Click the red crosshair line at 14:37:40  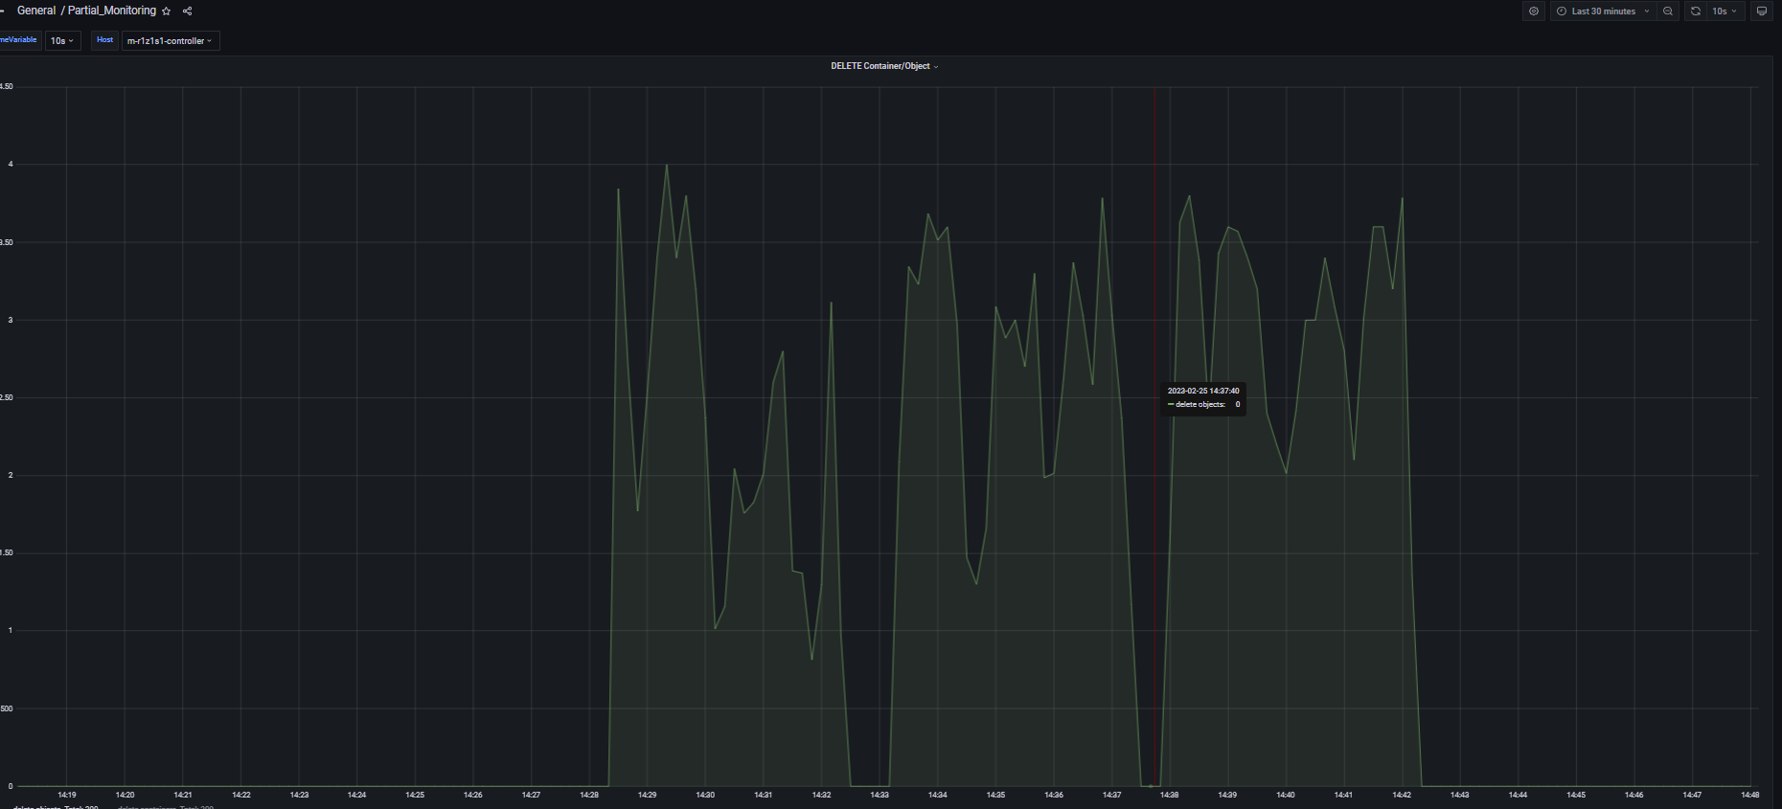[1154, 479]
